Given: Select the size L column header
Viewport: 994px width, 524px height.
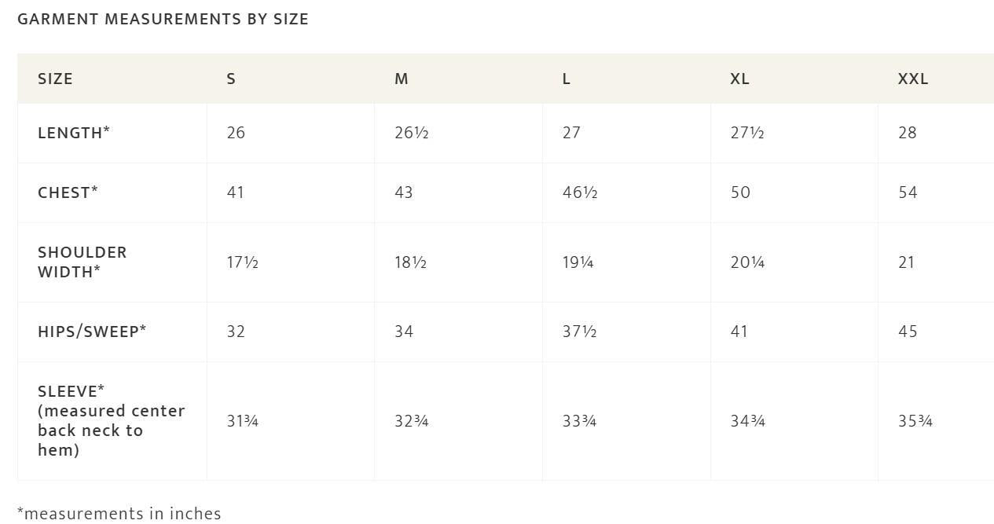Looking at the screenshot, I should pyautogui.click(x=566, y=79).
